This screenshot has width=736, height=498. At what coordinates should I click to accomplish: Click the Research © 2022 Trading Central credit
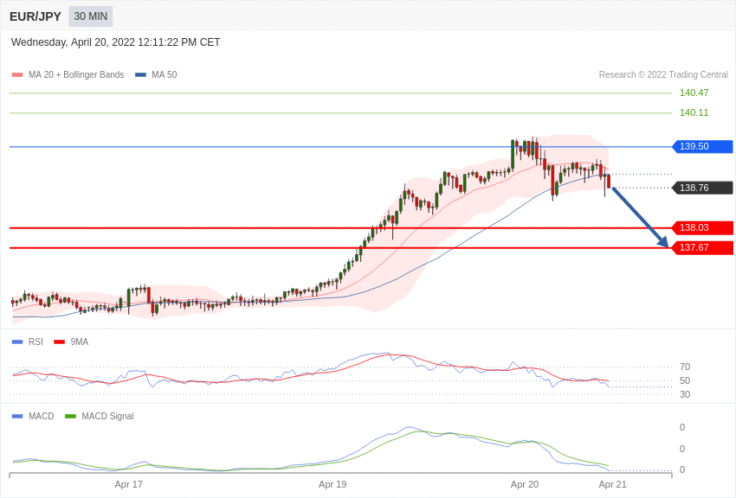(x=663, y=74)
